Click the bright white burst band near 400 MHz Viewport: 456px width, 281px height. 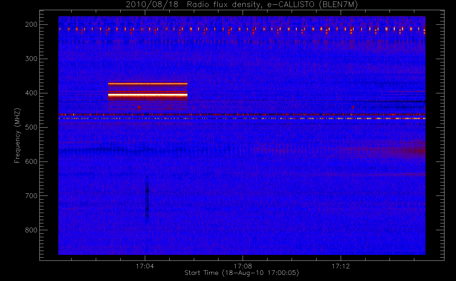pyautogui.click(x=148, y=95)
